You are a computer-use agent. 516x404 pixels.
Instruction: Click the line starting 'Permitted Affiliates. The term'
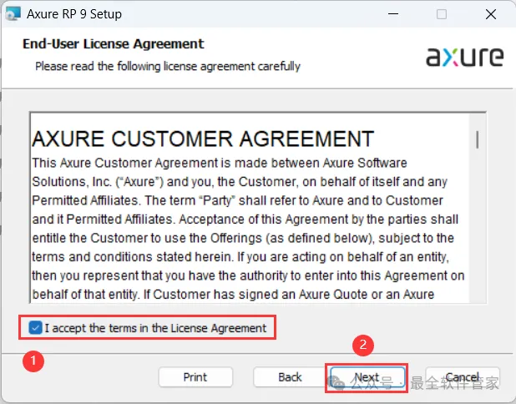pyautogui.click(x=237, y=200)
